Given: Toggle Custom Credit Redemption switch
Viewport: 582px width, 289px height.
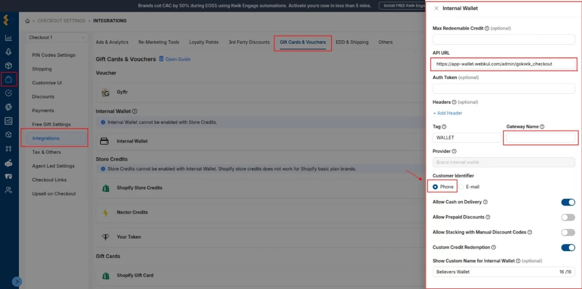Looking at the screenshot, I should (568, 248).
